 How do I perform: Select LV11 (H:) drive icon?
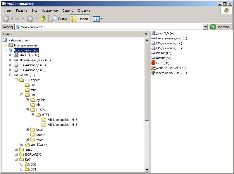click(x=153, y=63)
